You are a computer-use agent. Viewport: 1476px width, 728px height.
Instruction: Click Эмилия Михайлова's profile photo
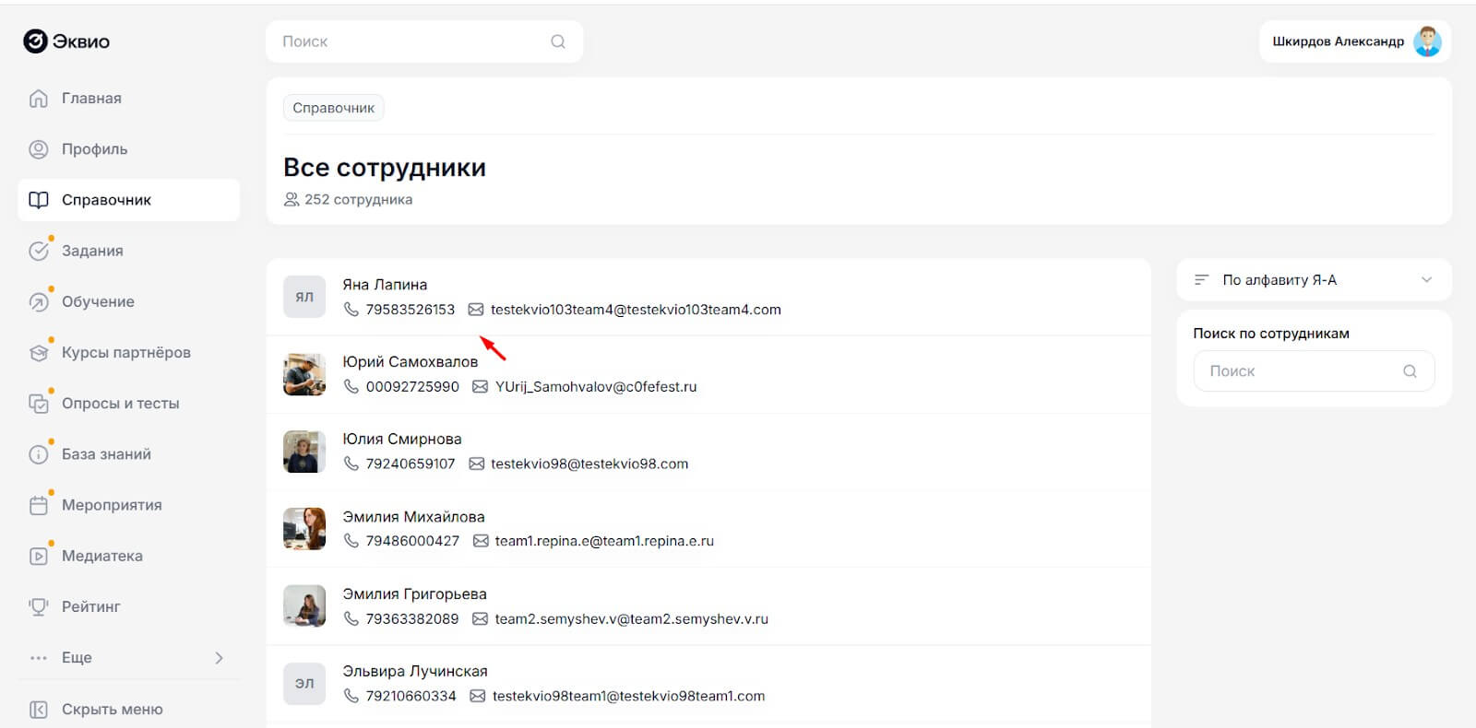pyautogui.click(x=304, y=529)
